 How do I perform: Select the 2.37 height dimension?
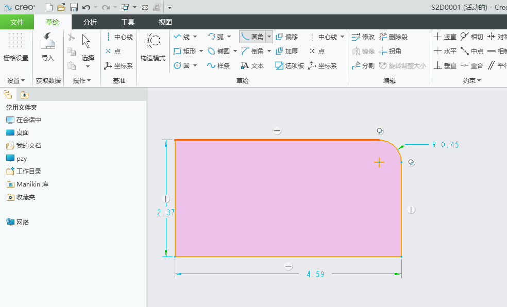pos(165,212)
